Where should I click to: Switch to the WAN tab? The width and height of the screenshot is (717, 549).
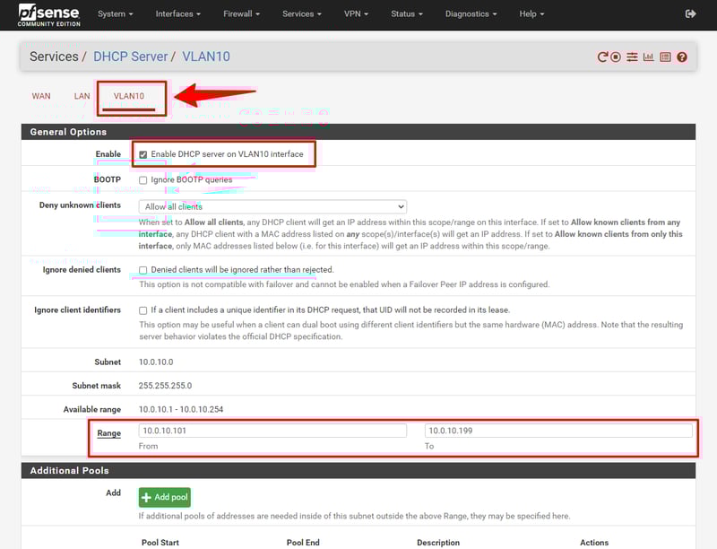tap(41, 95)
